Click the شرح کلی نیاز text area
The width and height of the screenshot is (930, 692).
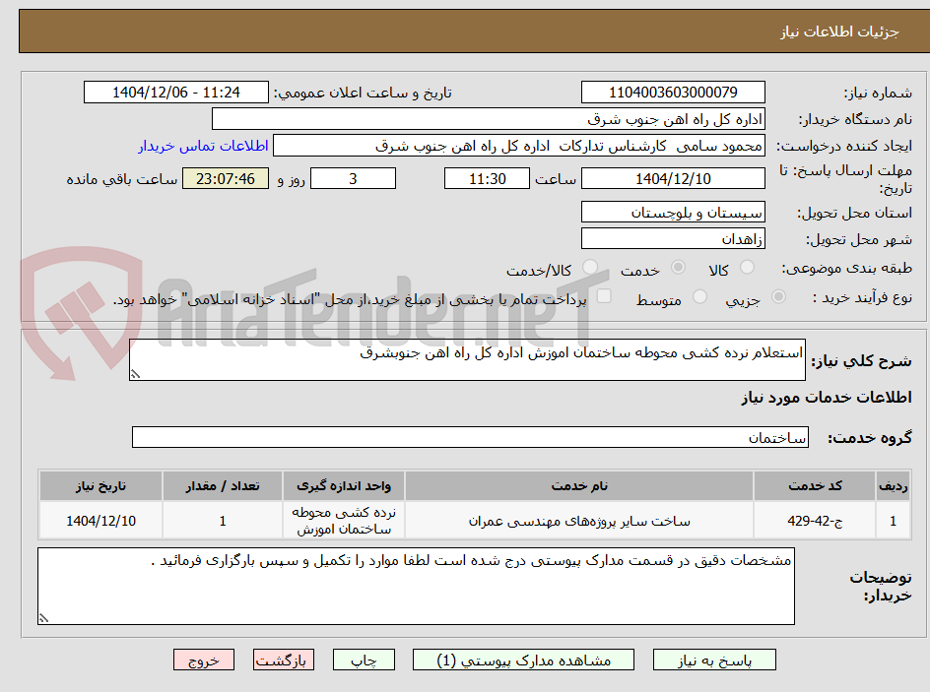(x=467, y=359)
